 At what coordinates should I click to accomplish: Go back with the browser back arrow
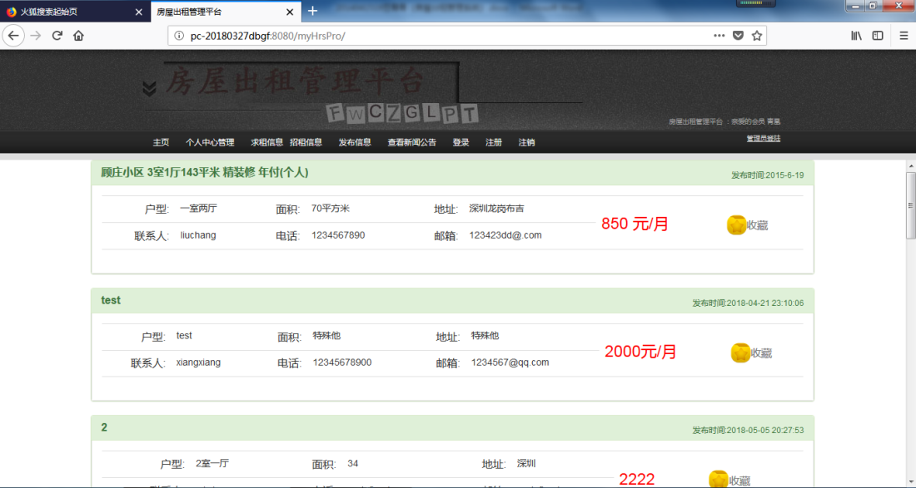pyautogui.click(x=13, y=36)
